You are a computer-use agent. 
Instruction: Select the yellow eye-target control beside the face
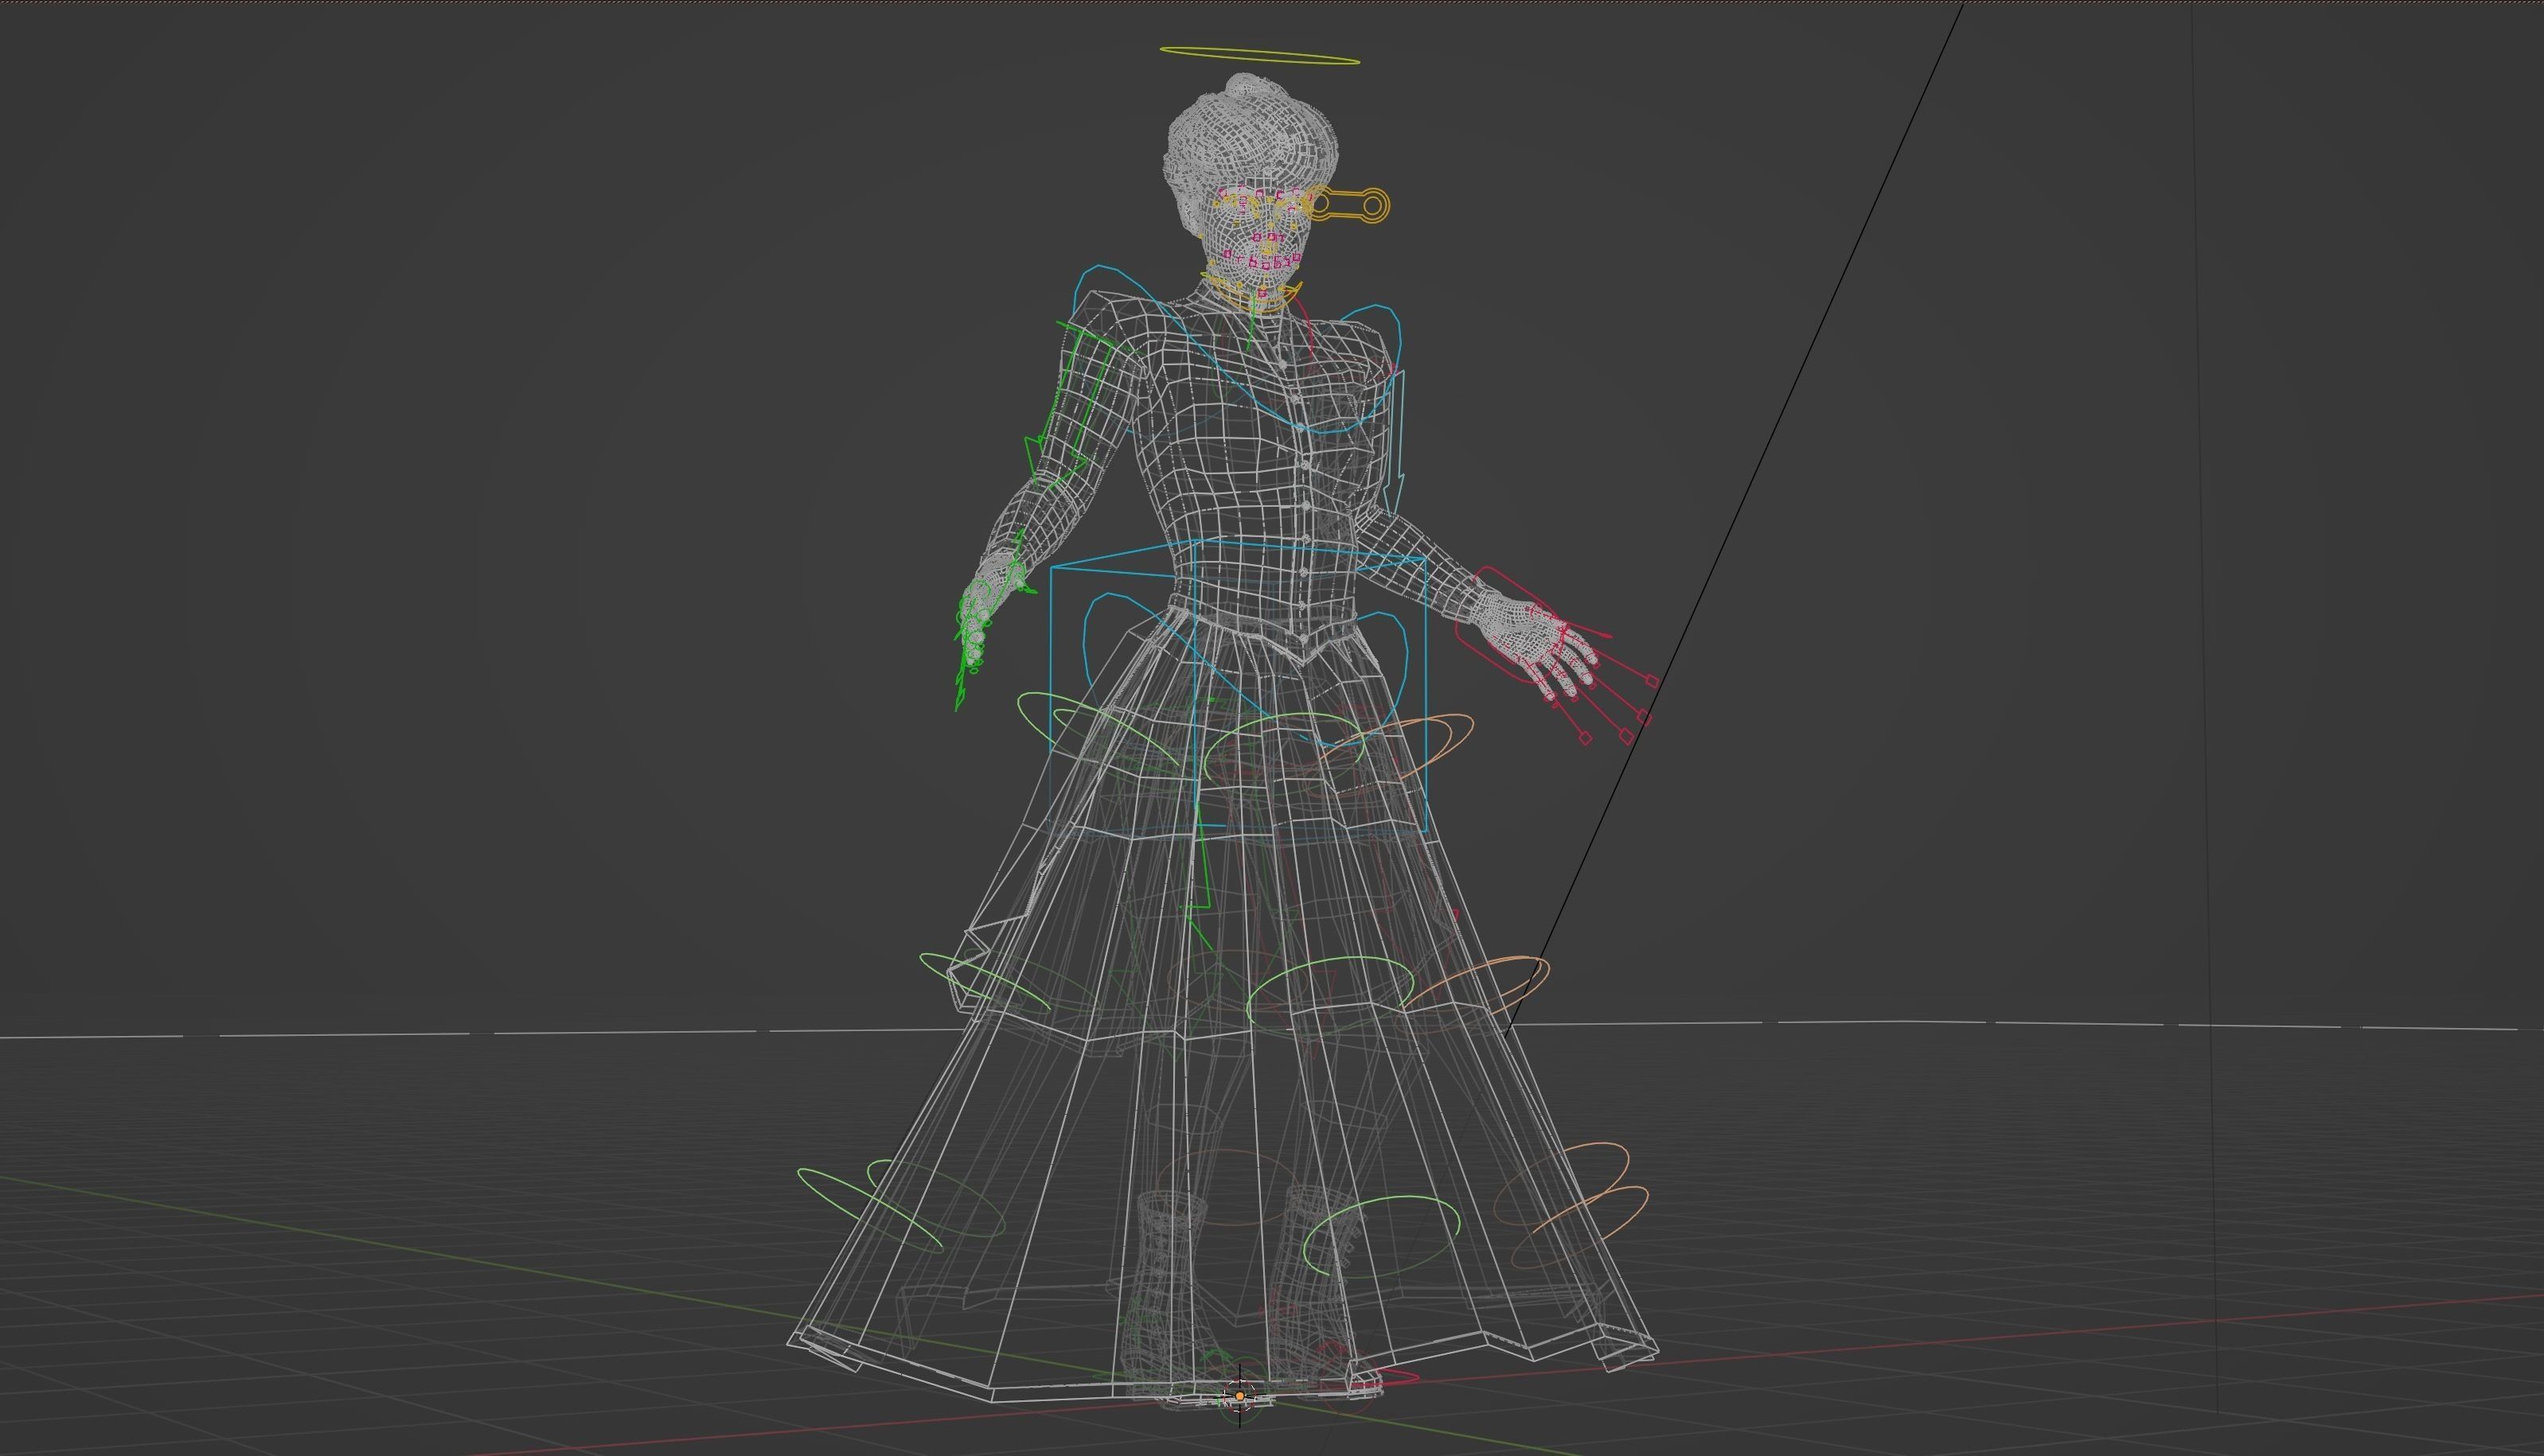(x=1348, y=206)
